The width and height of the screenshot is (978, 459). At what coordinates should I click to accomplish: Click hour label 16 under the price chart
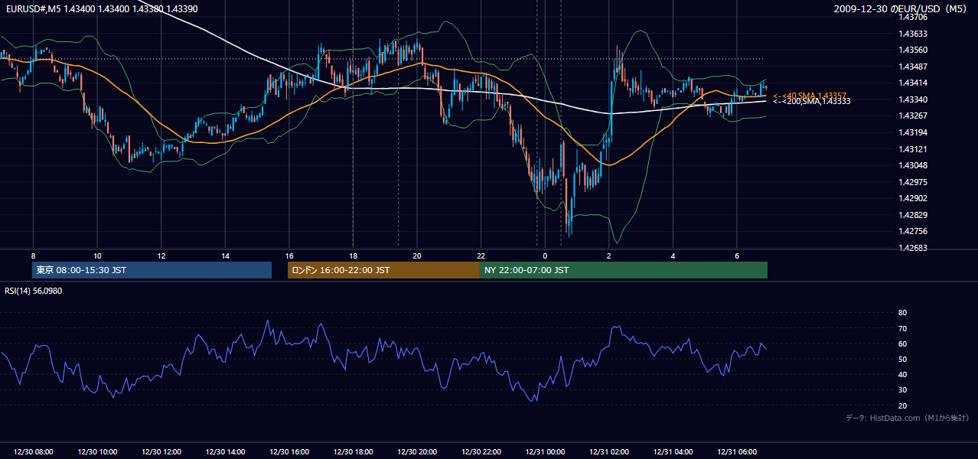(x=289, y=256)
